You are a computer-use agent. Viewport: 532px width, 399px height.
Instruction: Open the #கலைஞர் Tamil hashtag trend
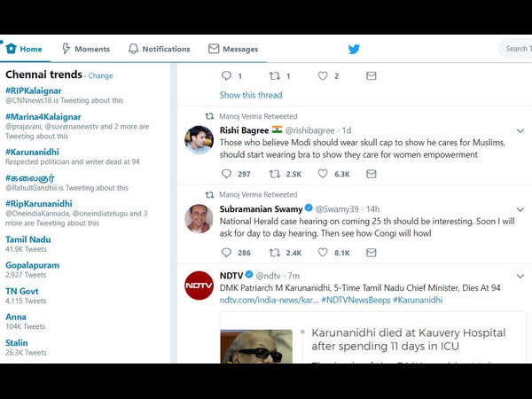point(30,178)
